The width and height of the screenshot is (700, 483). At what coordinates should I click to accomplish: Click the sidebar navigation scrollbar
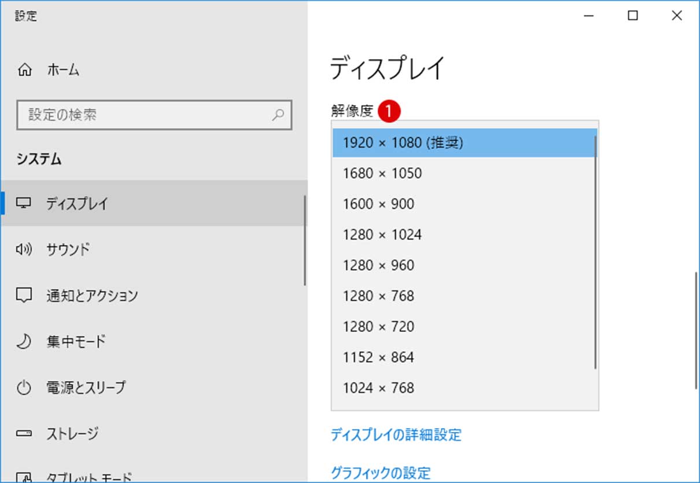[x=305, y=240]
